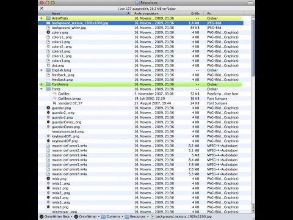Click the background_textura_1920x1200.jpg file icon

click(48, 23)
